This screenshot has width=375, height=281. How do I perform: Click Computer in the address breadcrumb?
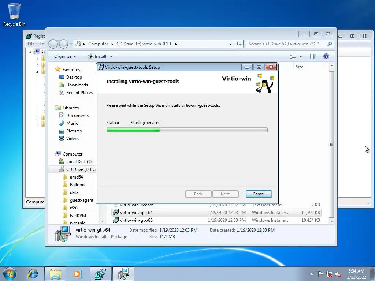click(x=98, y=44)
